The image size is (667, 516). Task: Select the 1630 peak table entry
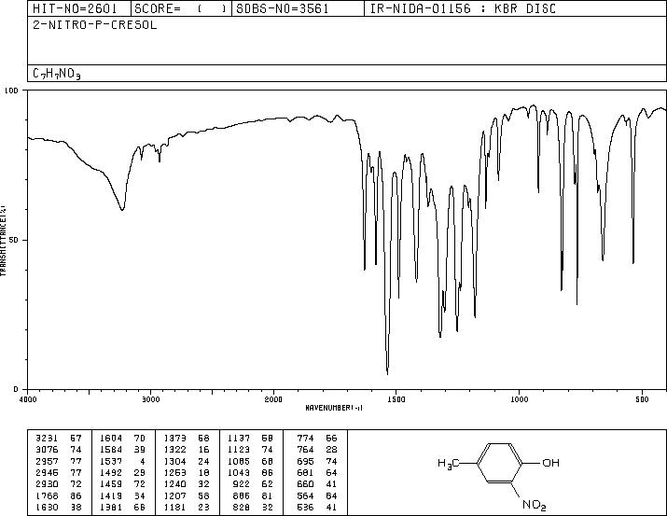pos(58,508)
